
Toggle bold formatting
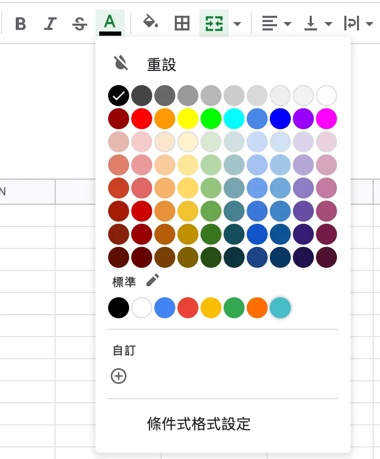20,24
